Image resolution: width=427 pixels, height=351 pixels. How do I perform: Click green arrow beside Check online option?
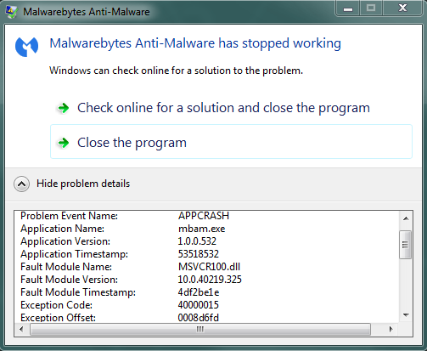(x=64, y=108)
